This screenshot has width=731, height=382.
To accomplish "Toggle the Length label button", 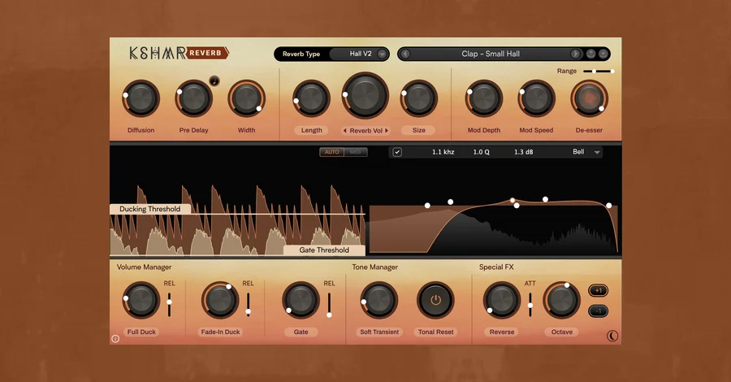I will 311,131.
